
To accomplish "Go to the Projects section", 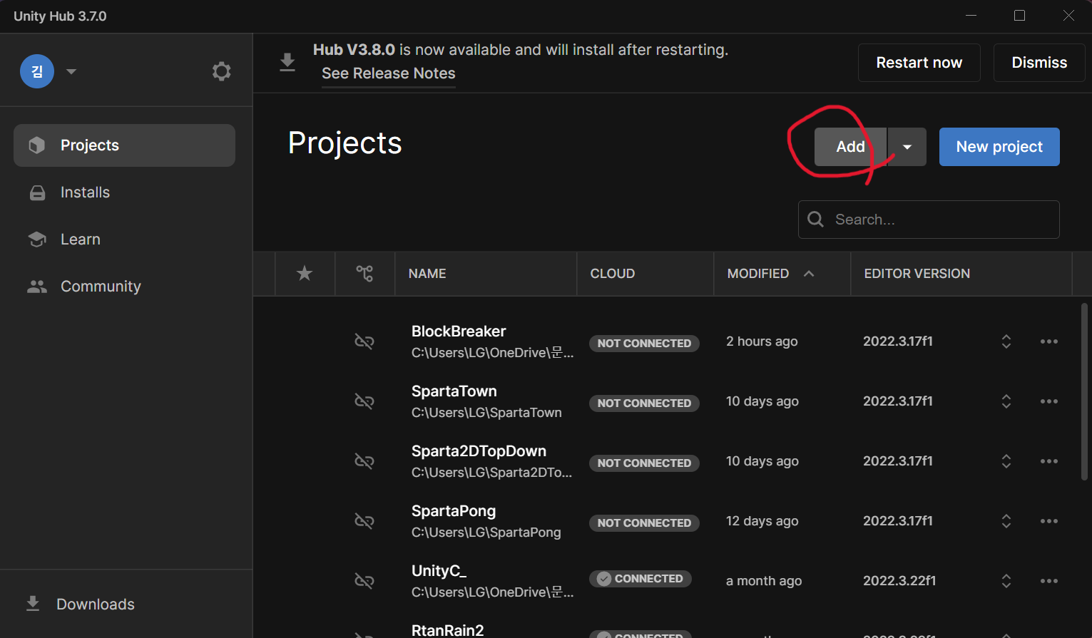I will pyautogui.click(x=124, y=145).
